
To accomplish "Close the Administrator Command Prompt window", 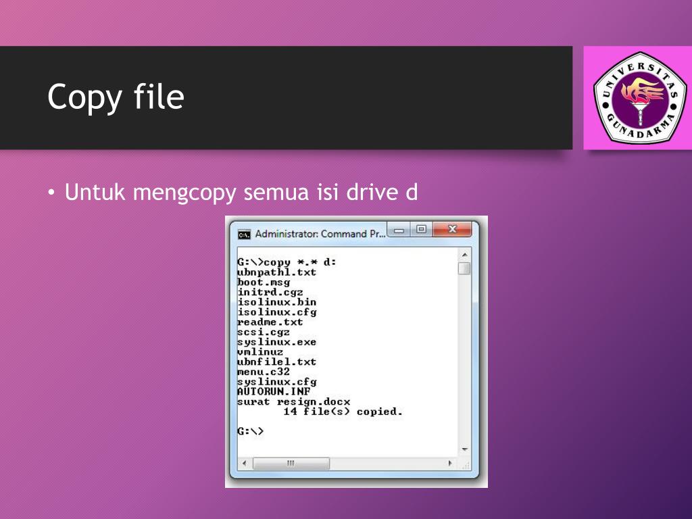I will coord(452,229).
